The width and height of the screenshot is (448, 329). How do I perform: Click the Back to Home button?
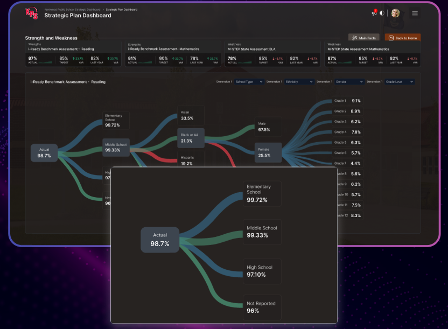403,38
